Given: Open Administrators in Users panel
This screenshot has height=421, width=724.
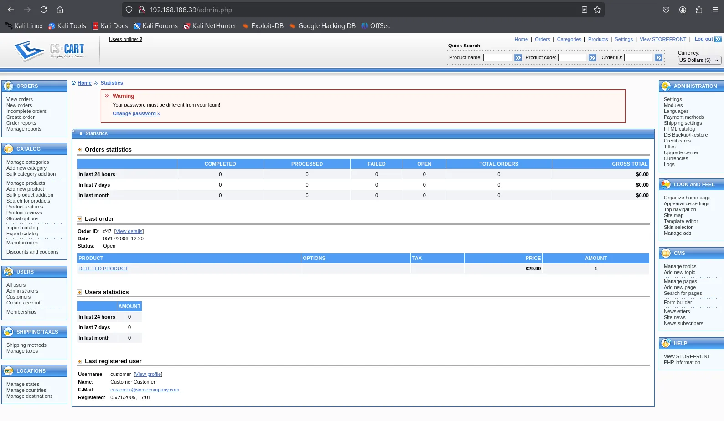Looking at the screenshot, I should pos(22,291).
